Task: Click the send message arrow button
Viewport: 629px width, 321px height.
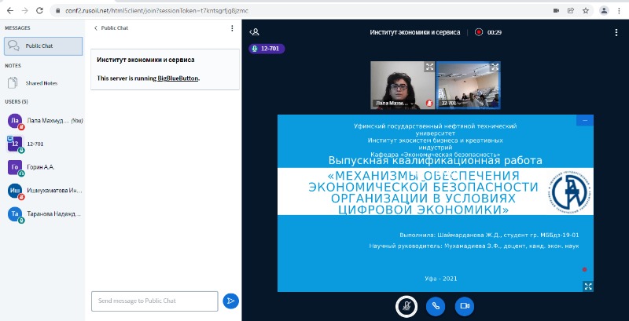Action: point(230,301)
